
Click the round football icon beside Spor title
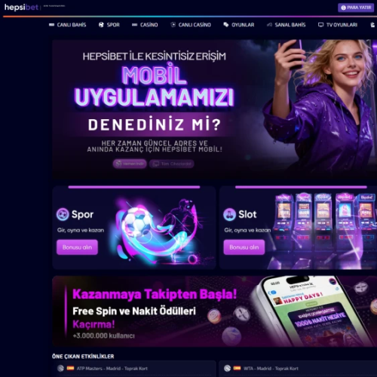(63, 214)
